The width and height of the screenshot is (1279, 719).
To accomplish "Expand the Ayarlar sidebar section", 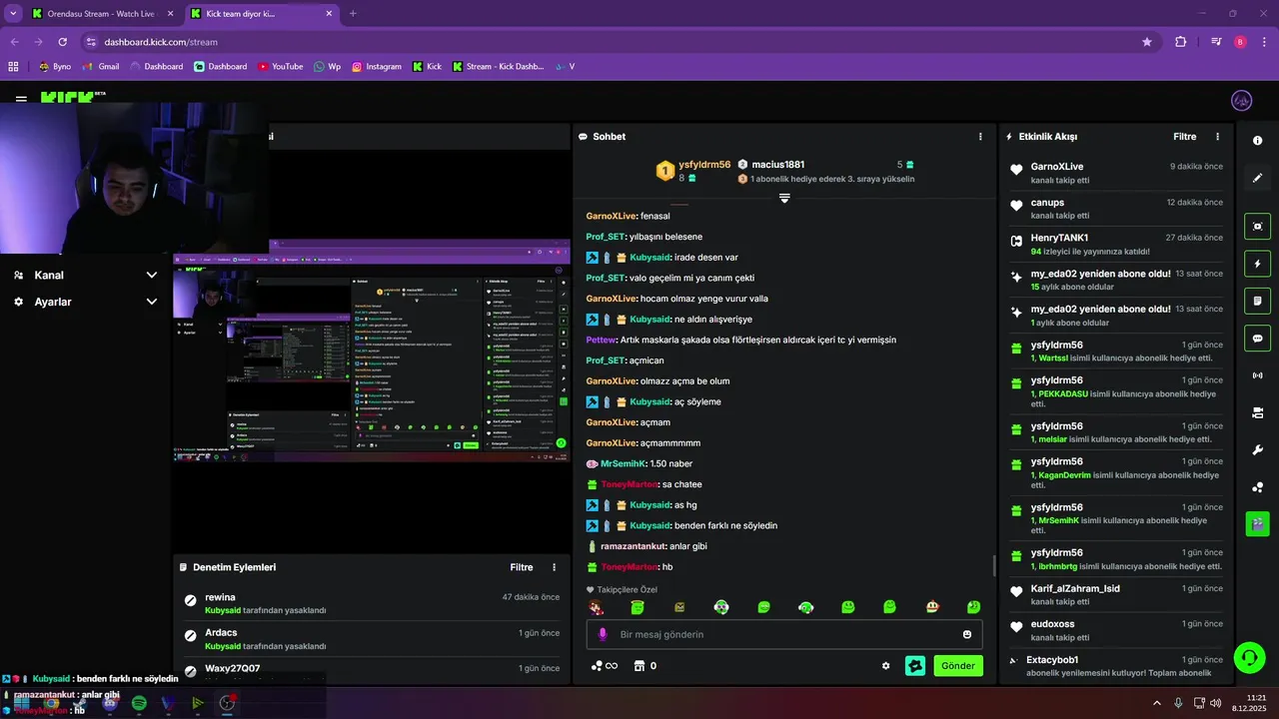I will click(86, 302).
